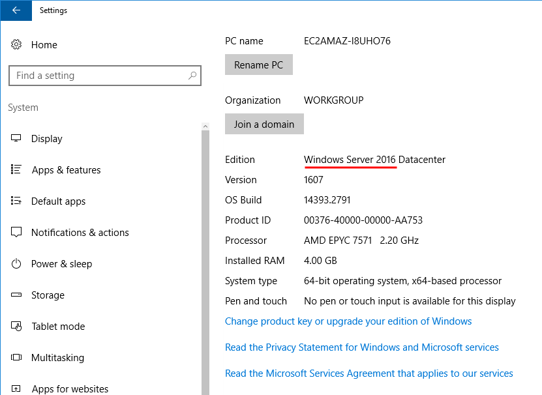Open Change product key or upgrade link

tap(348, 321)
